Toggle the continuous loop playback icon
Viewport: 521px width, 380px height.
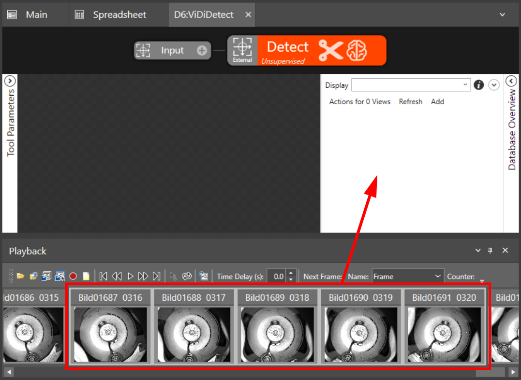click(187, 276)
